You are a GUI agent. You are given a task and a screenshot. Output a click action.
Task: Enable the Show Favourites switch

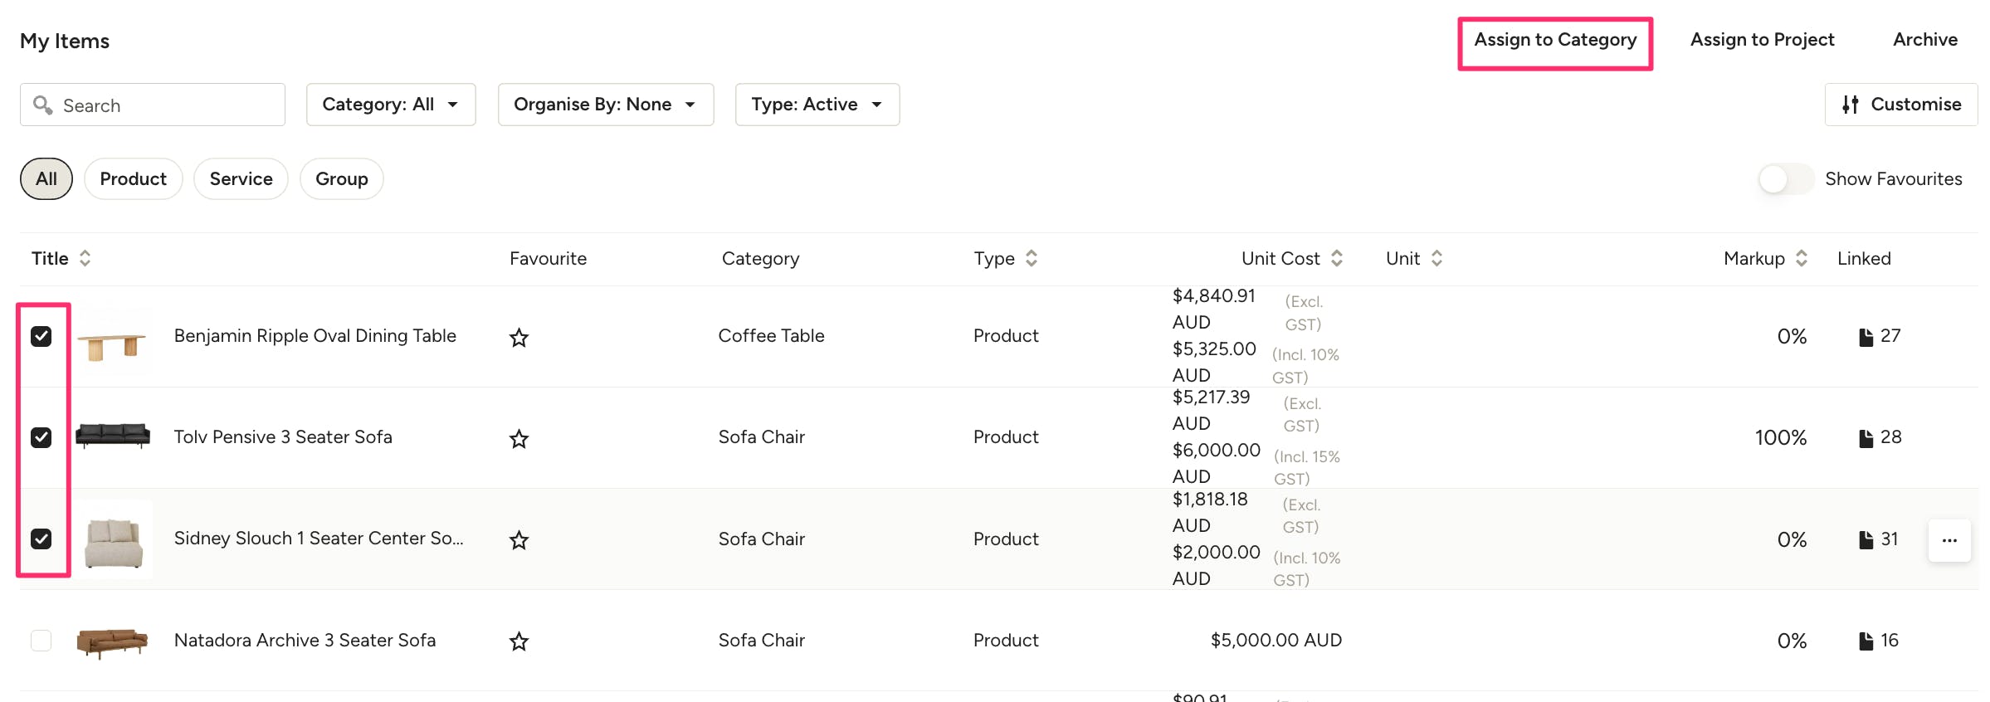(1784, 179)
